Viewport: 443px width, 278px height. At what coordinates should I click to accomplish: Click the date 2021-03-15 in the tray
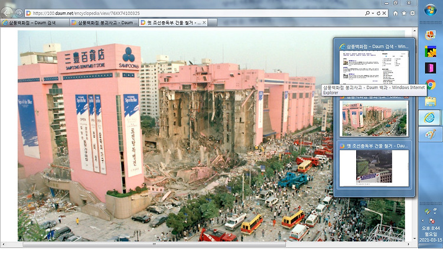point(431,240)
